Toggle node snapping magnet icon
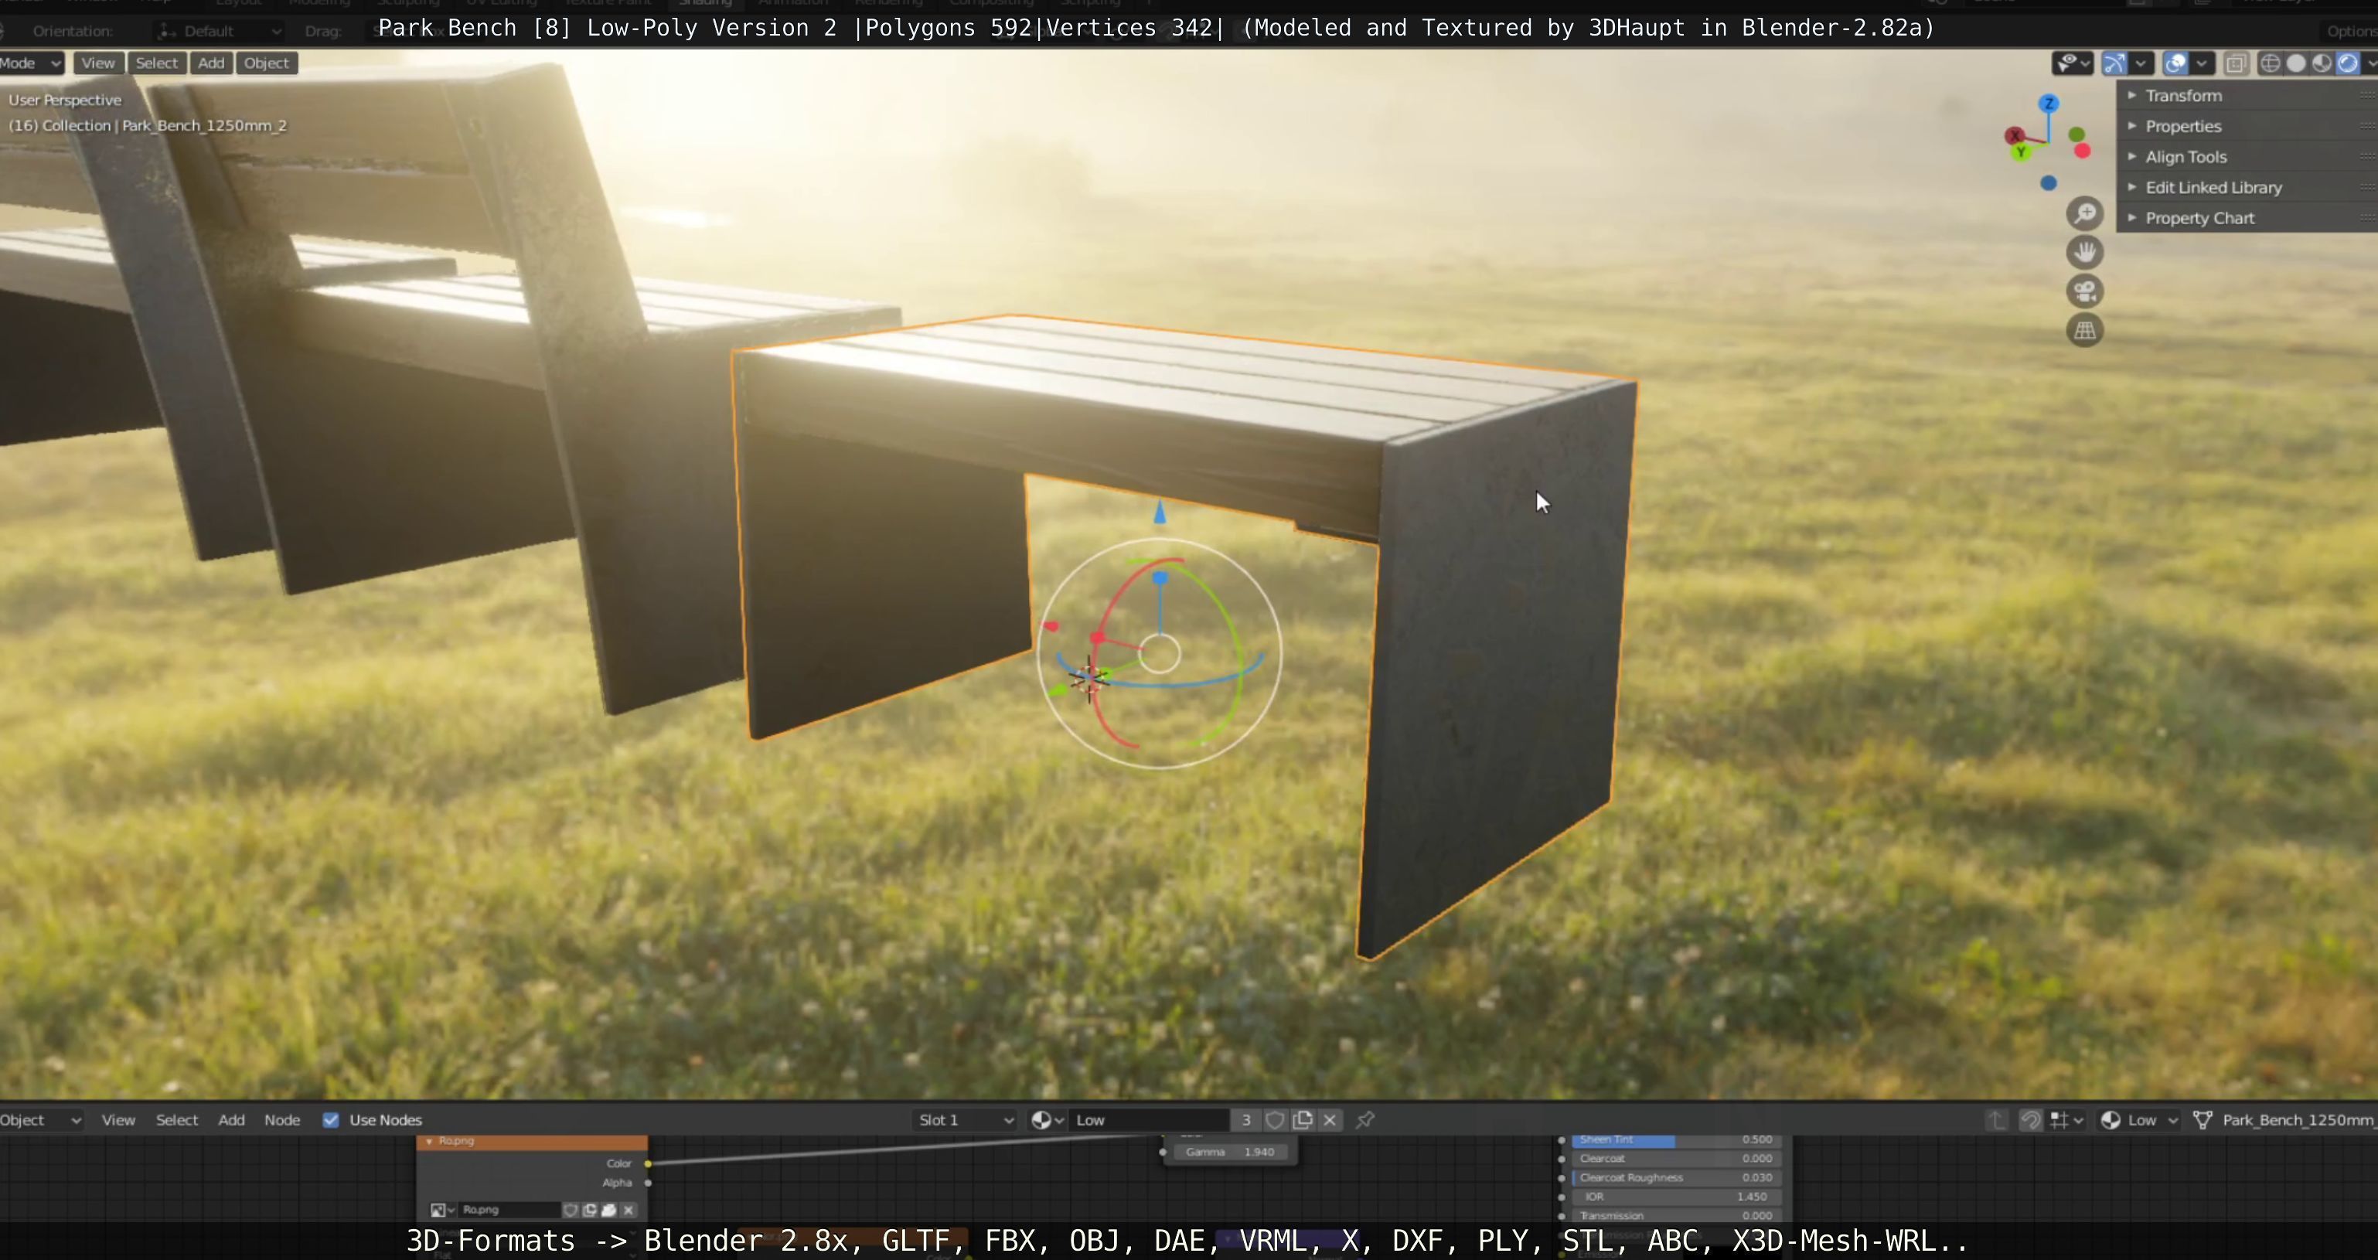This screenshot has height=1260, width=2378. (x=2031, y=1119)
